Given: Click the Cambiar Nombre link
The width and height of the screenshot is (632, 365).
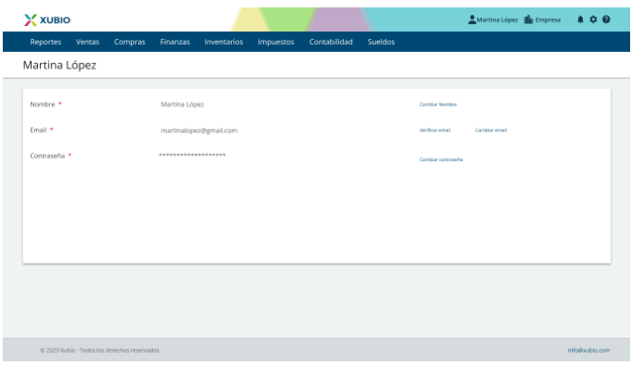Looking at the screenshot, I should click(438, 105).
